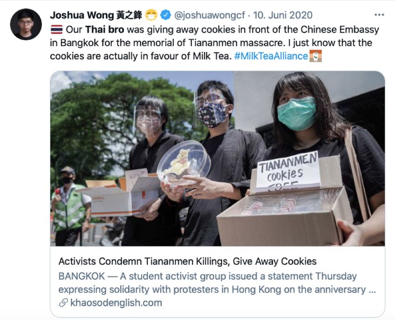This screenshot has width=395, height=320.
Task: Open the Tiananmen cookies article photo
Action: click(x=217, y=159)
